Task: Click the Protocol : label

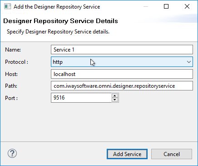Action: point(16,62)
